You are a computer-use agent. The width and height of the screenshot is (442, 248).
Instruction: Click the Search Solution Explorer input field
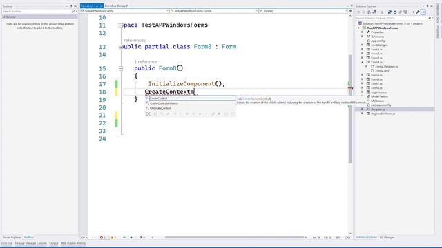pos(392,18)
